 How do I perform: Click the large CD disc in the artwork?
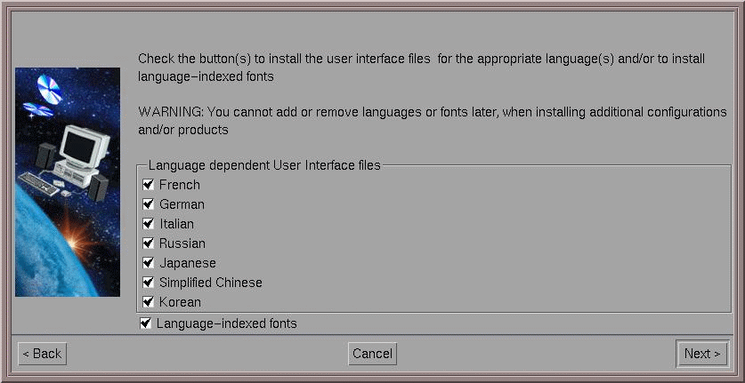50,89
